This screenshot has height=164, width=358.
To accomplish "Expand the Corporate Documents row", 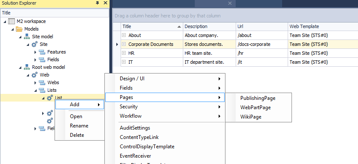I will tap(124, 44).
